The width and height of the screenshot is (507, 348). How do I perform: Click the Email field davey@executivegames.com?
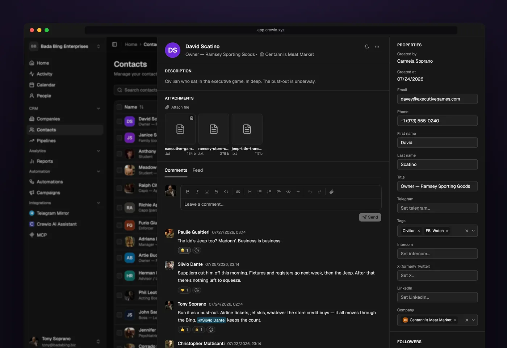[x=437, y=99]
